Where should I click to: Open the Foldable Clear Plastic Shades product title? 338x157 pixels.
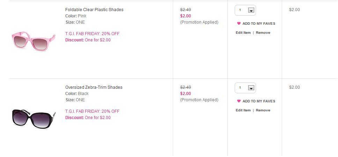tap(94, 10)
